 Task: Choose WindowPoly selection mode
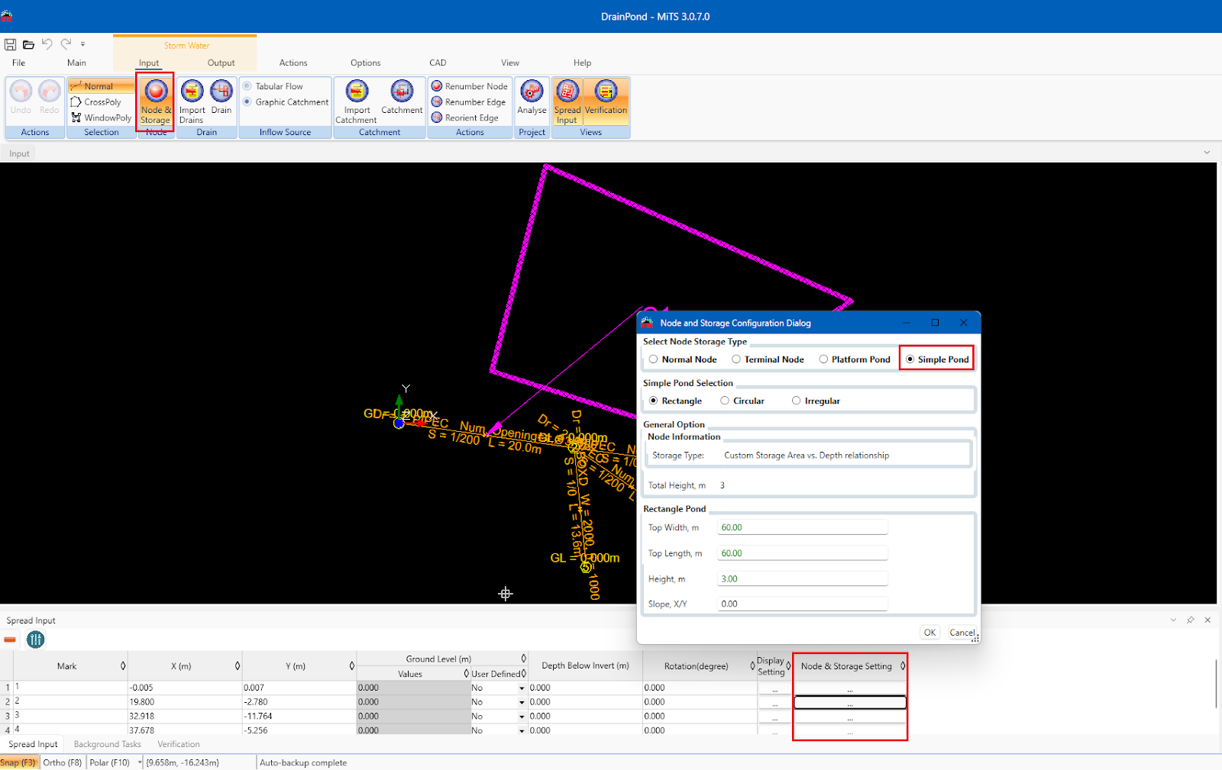click(101, 118)
